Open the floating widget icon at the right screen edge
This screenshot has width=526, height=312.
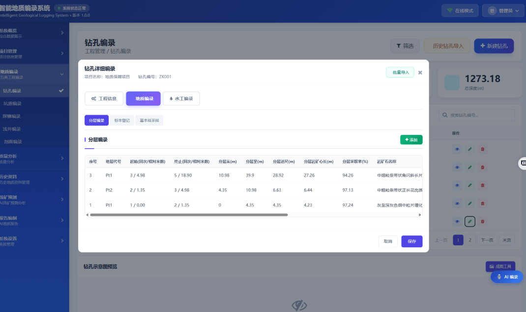522,163
